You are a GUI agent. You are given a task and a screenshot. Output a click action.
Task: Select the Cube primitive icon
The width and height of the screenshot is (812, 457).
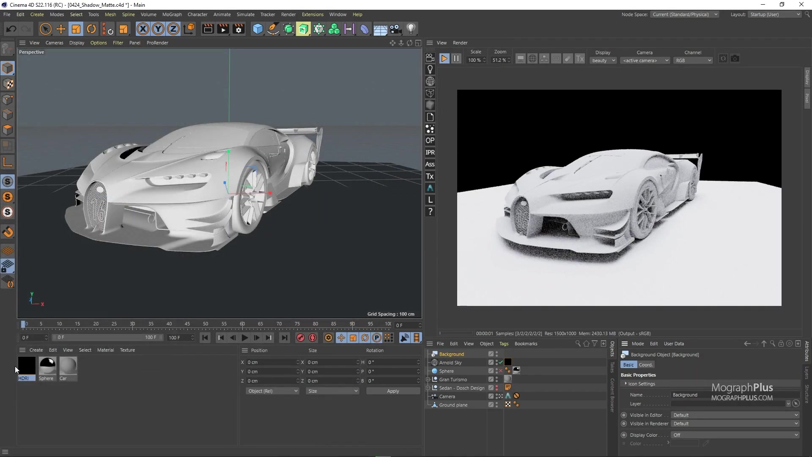click(258, 29)
